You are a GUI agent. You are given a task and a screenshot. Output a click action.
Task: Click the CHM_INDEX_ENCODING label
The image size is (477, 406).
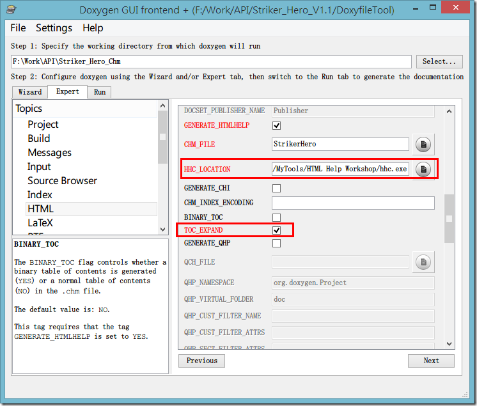pyautogui.click(x=219, y=203)
